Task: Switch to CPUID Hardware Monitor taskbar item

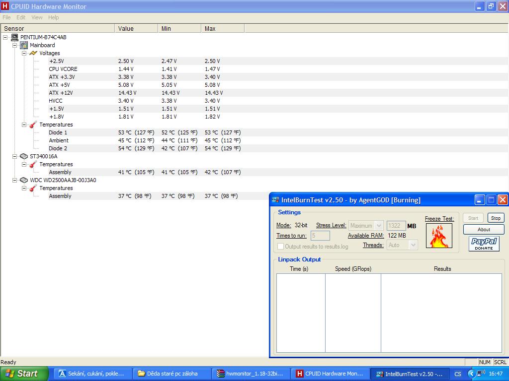Action: pos(330,374)
